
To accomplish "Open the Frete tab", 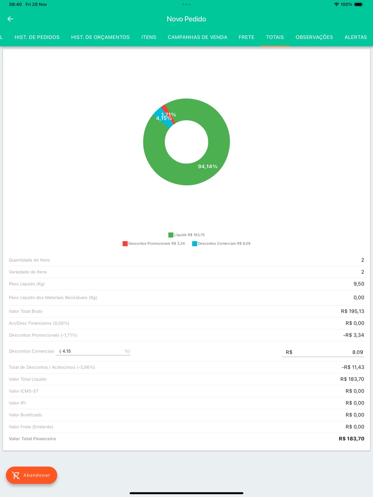I will [x=247, y=37].
